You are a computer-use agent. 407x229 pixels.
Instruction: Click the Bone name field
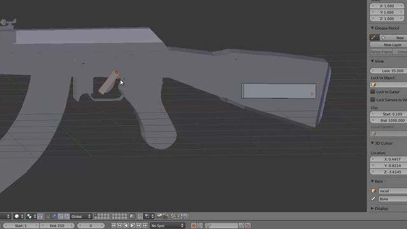coord(393,199)
